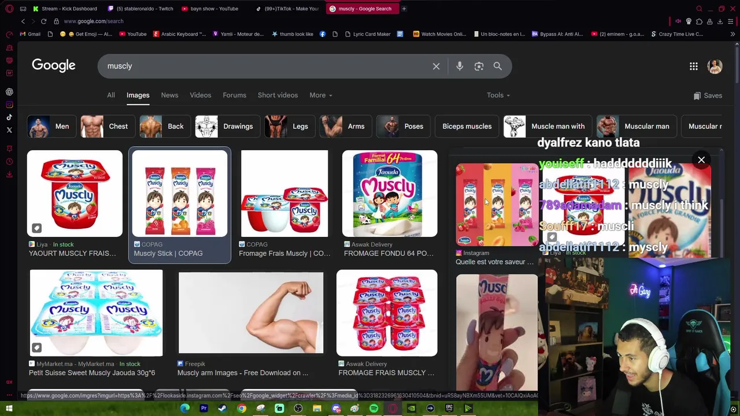This screenshot has width=740, height=416.
Task: Filter images by the Biceps muscles chip
Action: [x=467, y=127]
